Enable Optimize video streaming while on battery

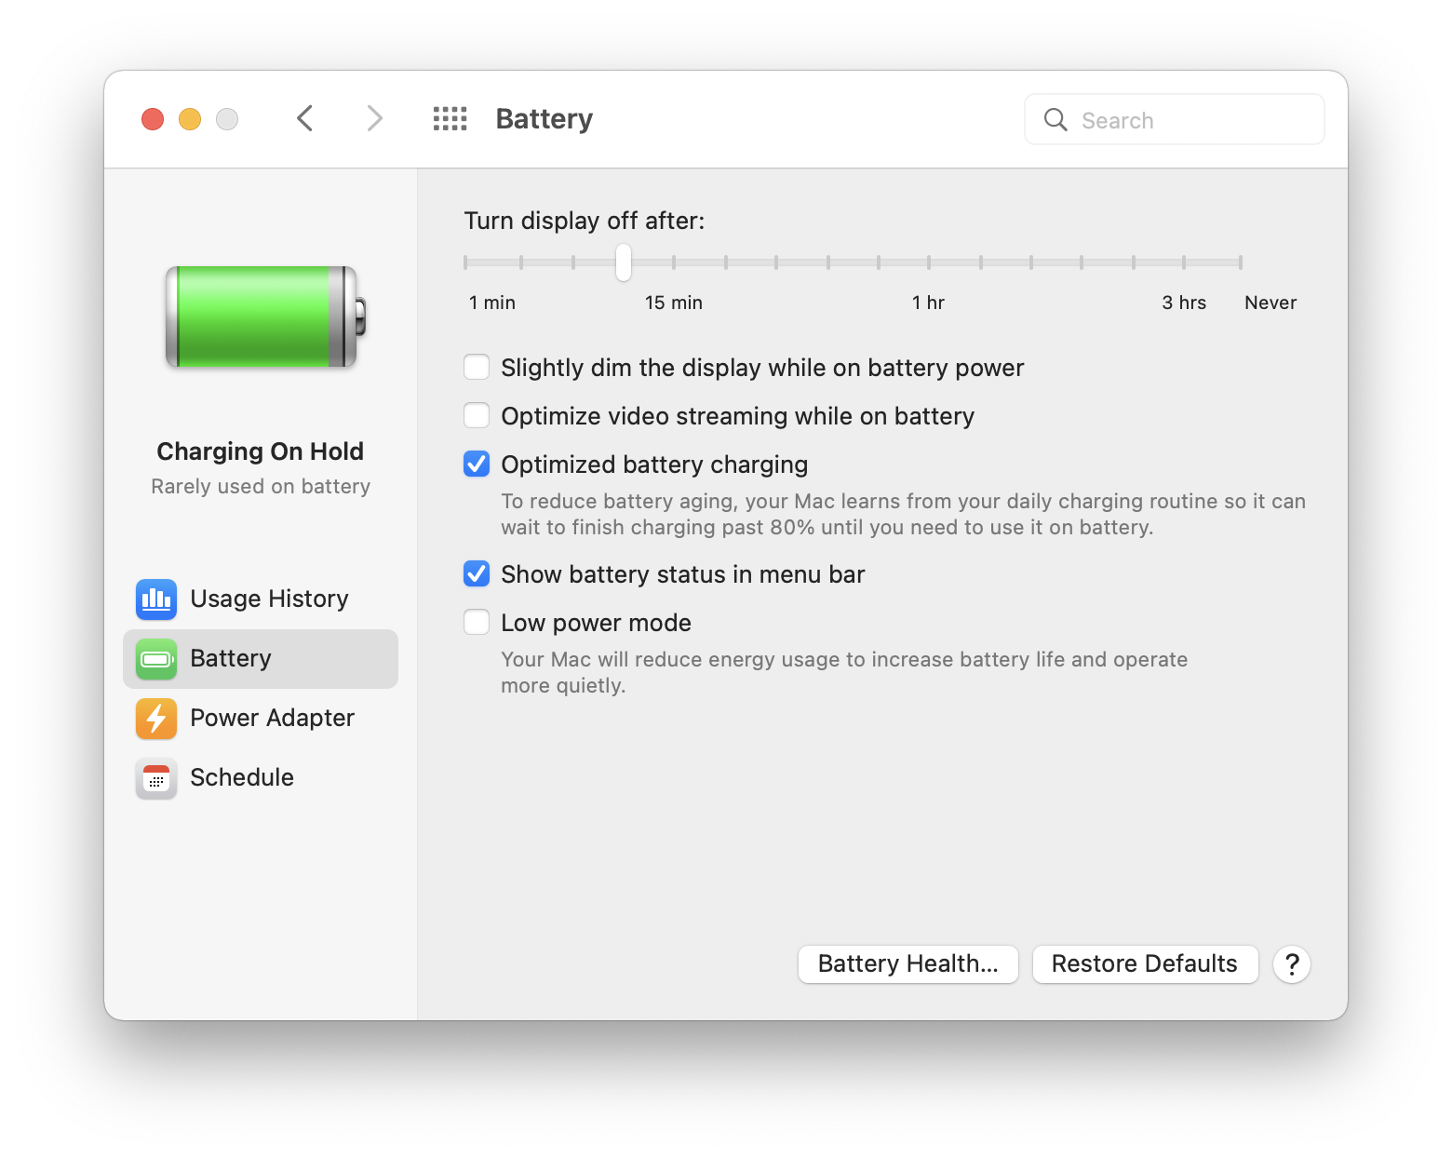(477, 415)
